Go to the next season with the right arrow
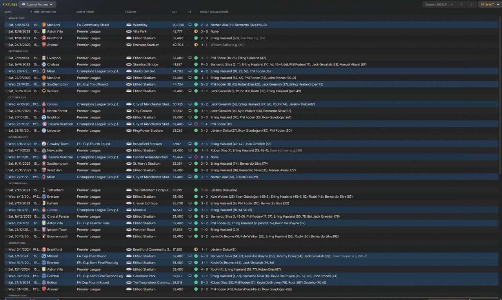This screenshot has width=502, height=300. pos(471,4)
